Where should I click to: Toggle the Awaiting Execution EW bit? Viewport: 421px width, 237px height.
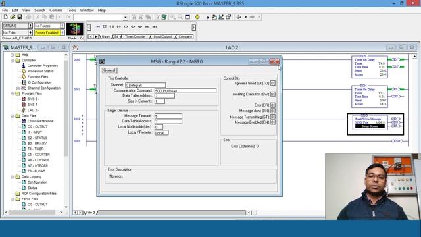[272, 94]
